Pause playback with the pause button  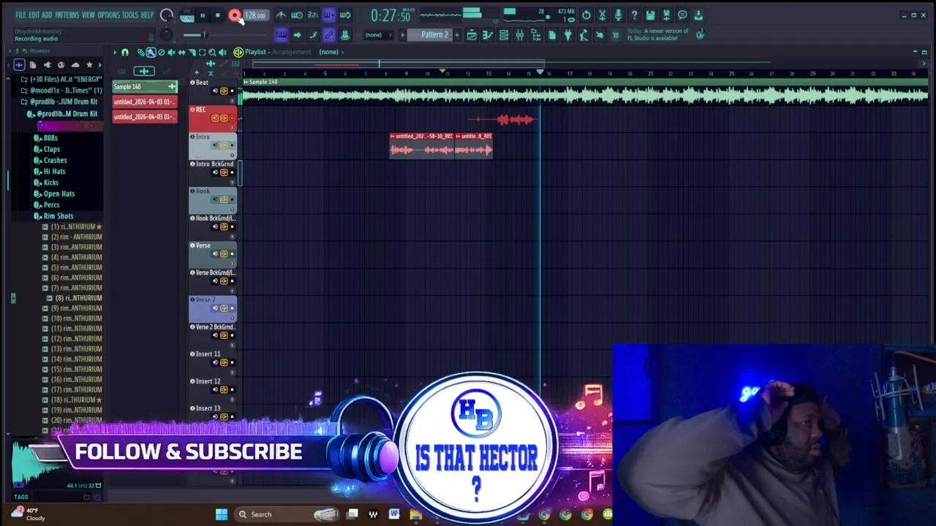coord(203,15)
